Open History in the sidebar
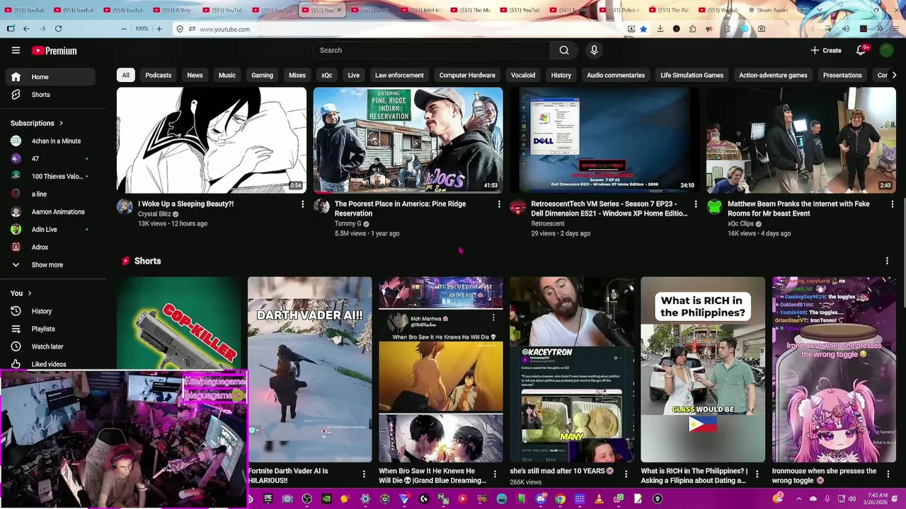This screenshot has height=509, width=906. (50, 311)
